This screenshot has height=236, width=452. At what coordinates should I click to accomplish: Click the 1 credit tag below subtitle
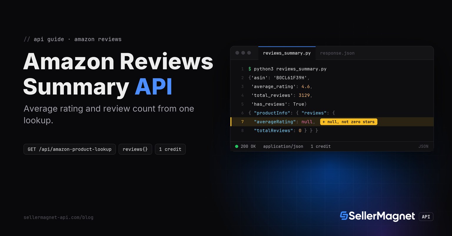(x=170, y=149)
